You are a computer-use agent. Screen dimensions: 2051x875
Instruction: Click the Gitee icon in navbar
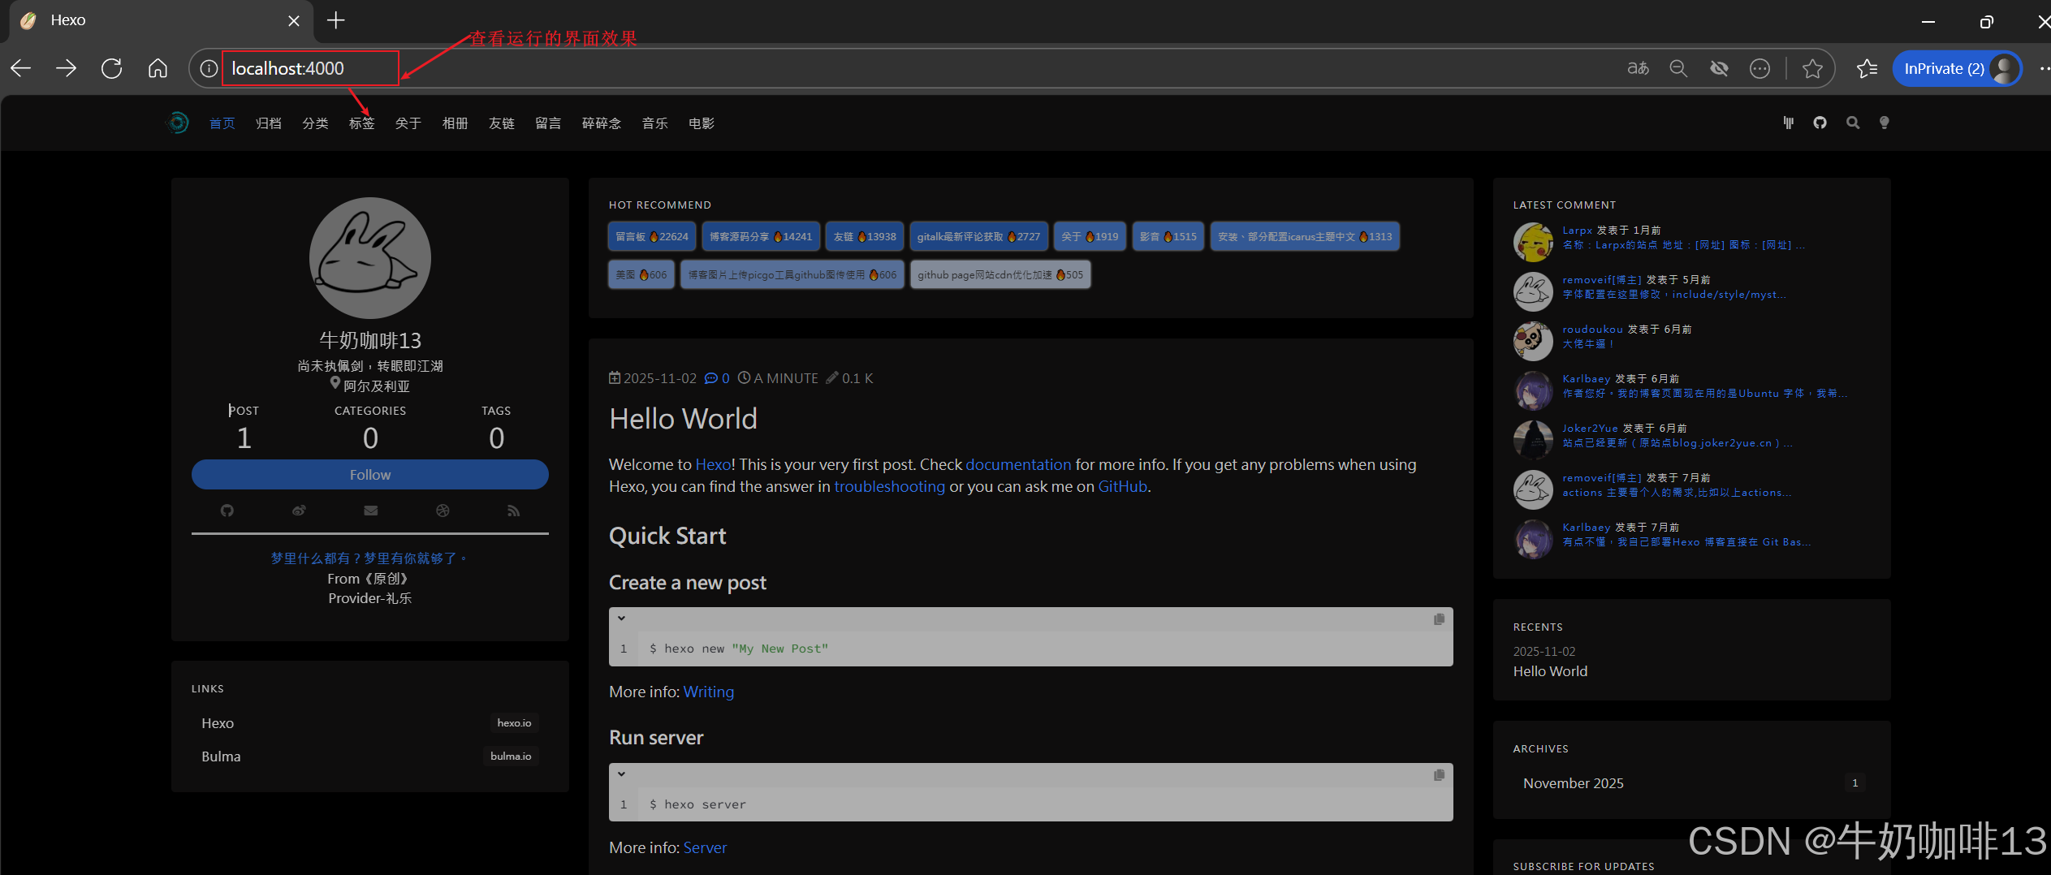point(1788,123)
